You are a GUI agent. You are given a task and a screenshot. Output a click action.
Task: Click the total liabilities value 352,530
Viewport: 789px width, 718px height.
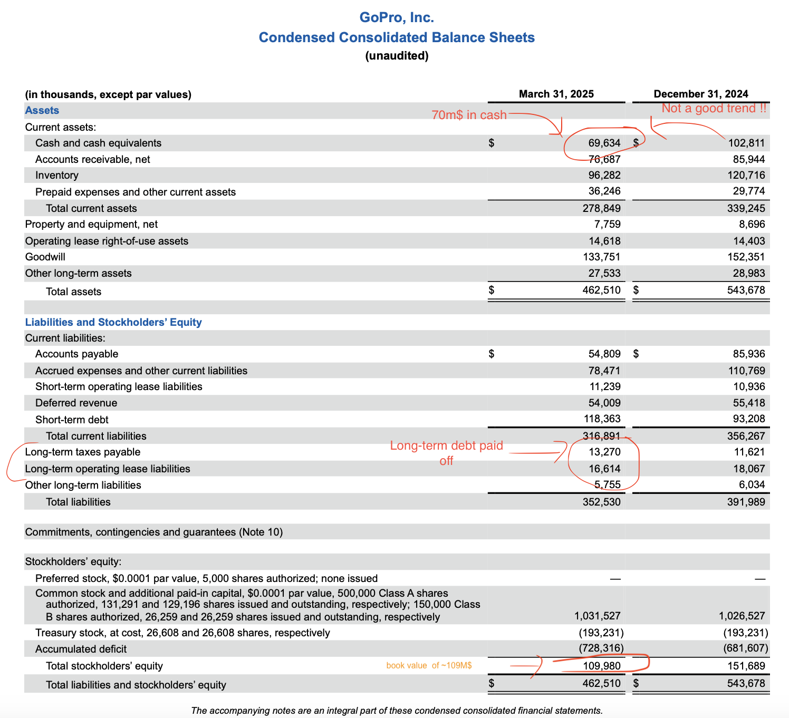[602, 502]
